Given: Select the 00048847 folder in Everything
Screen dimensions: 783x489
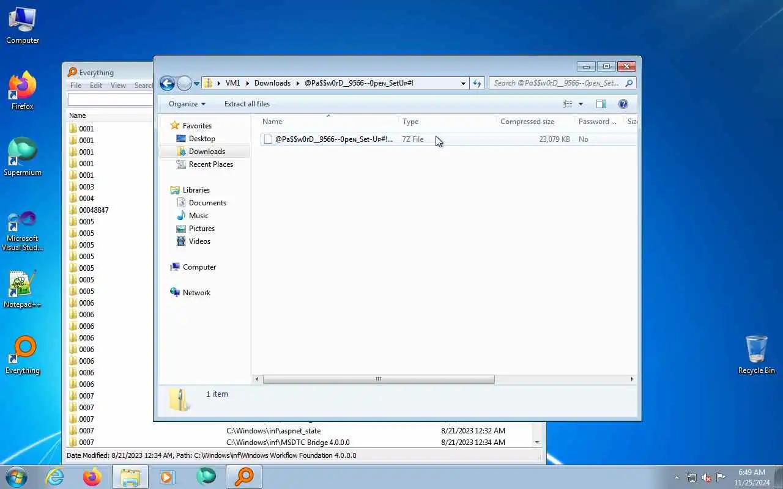Looking at the screenshot, I should click(x=94, y=210).
